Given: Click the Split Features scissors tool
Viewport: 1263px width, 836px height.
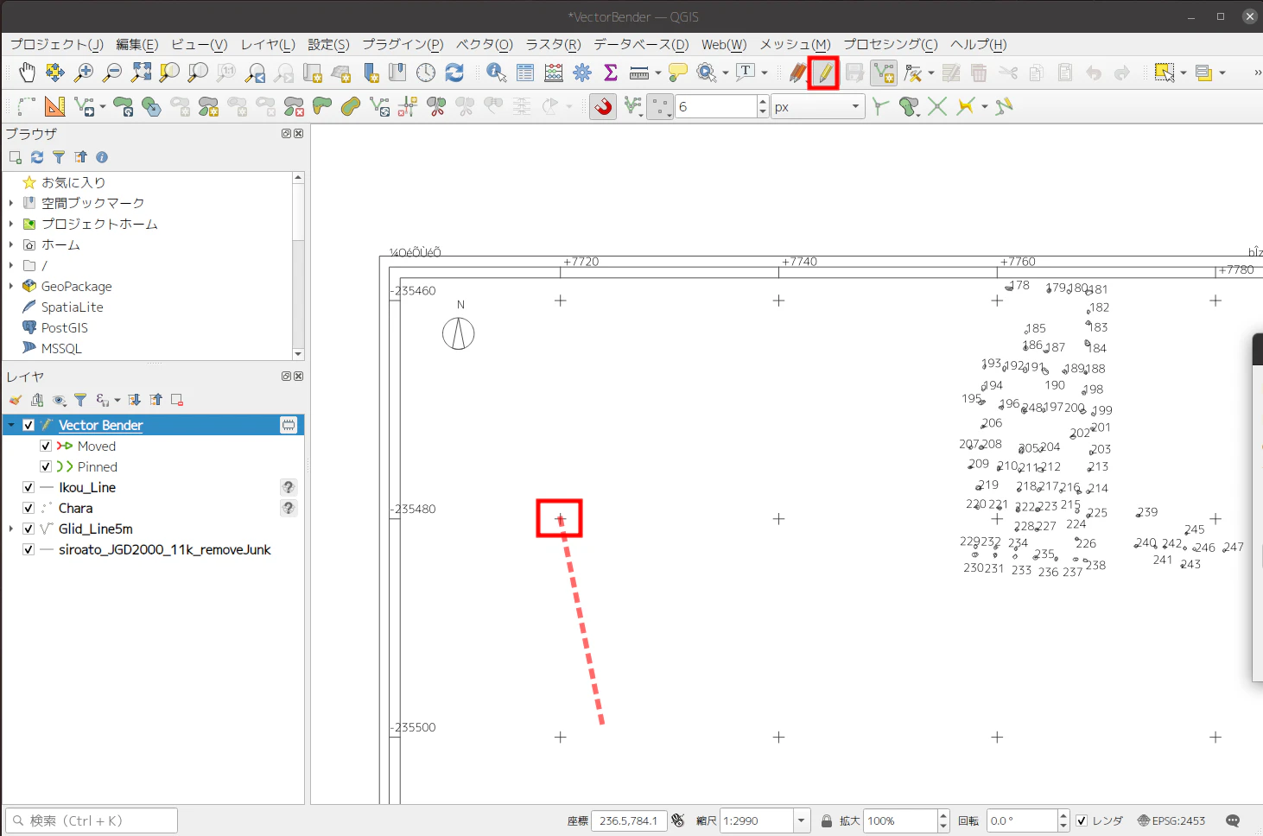Looking at the screenshot, I should tap(436, 106).
